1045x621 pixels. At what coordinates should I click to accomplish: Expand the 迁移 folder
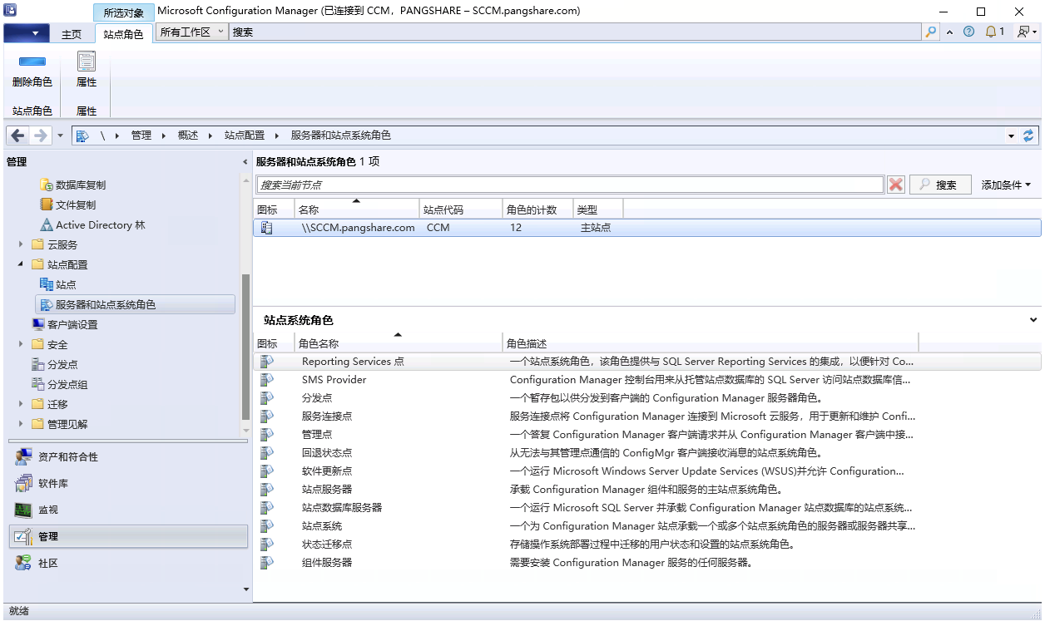[21, 404]
